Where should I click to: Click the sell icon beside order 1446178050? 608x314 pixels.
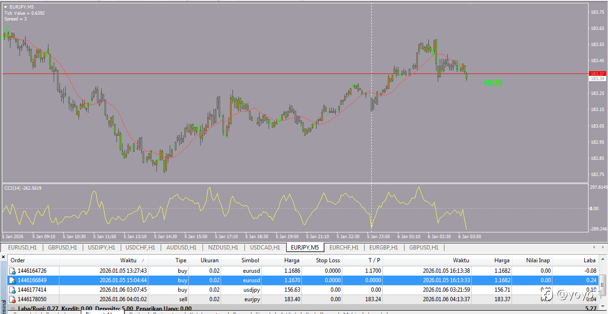click(12, 299)
